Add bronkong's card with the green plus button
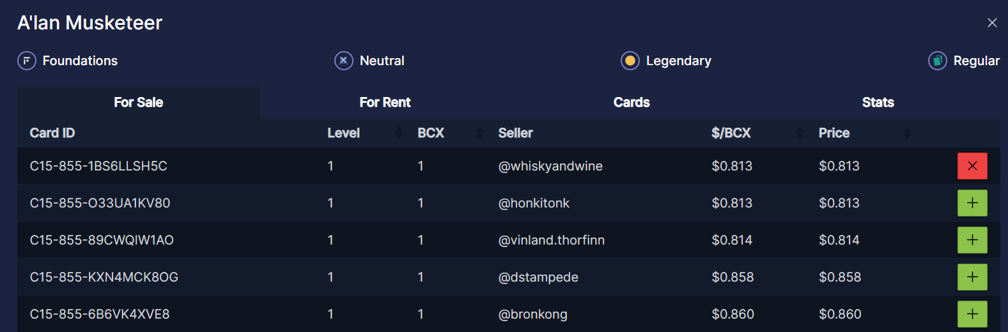 (972, 314)
